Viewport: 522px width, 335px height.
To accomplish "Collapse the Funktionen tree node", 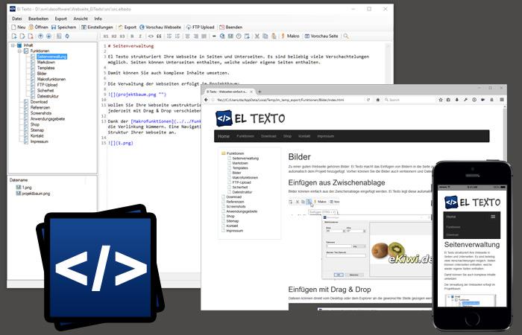I will [x=19, y=51].
